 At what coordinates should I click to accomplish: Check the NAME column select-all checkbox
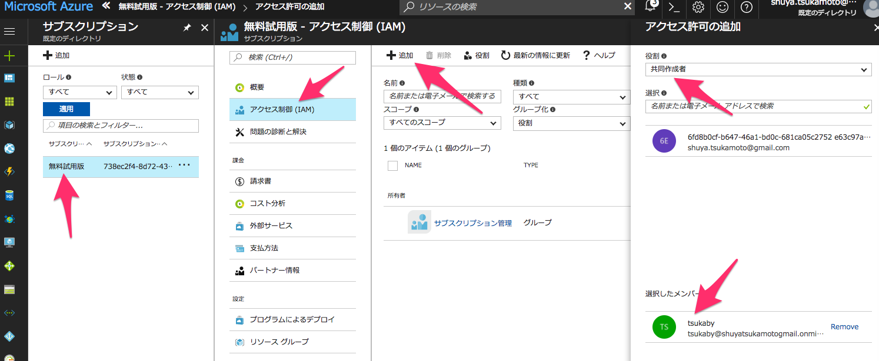393,166
